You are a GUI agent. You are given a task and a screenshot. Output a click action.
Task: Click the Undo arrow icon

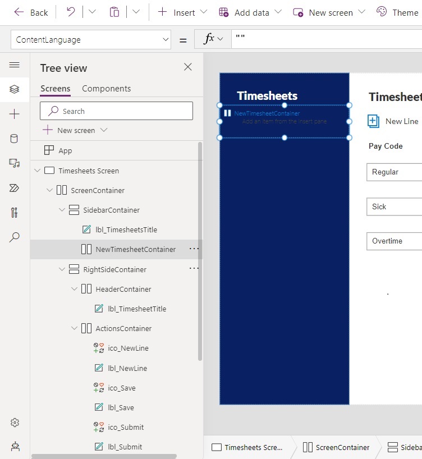[71, 12]
